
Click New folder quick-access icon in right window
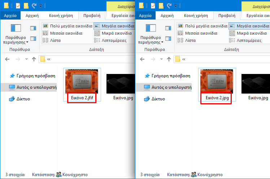point(161,6)
